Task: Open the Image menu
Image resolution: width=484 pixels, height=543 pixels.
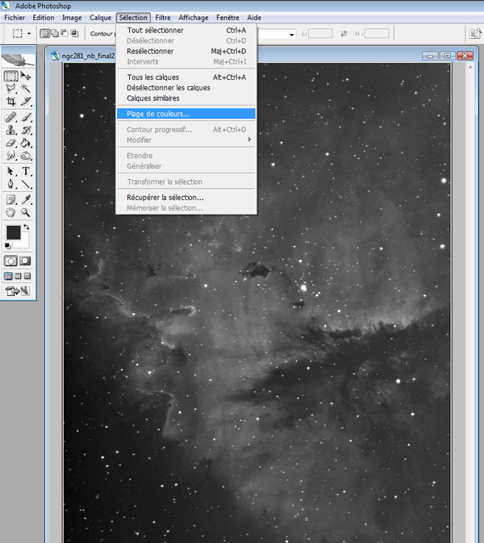Action: pyautogui.click(x=72, y=18)
